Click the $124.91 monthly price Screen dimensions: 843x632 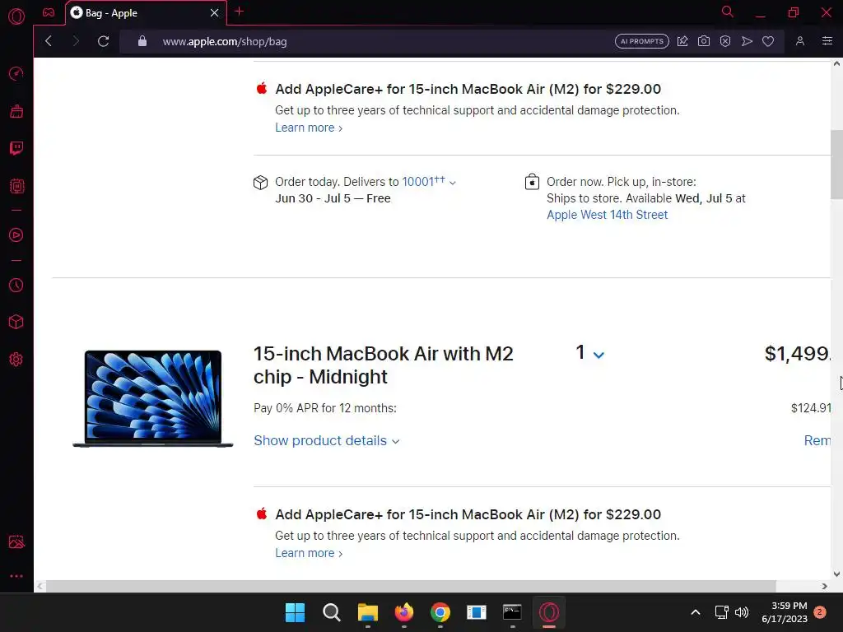coord(811,408)
